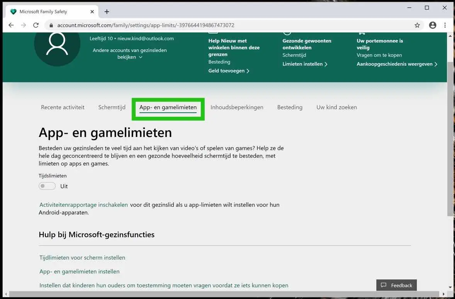The image size is (455, 299).
Task: Close the Microsoft Family Safety tab
Action: pyautogui.click(x=92, y=12)
